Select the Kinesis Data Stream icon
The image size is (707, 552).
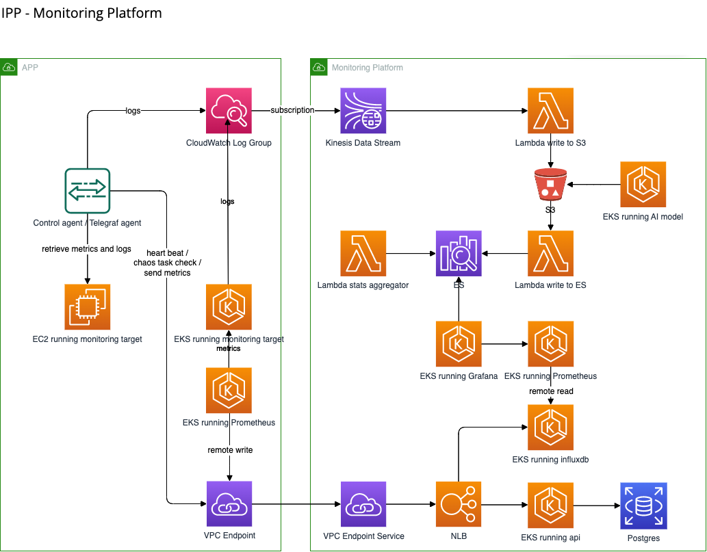(363, 110)
